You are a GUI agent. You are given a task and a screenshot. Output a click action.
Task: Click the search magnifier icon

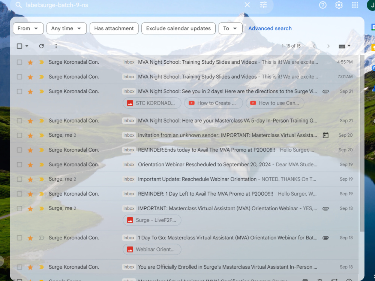[x=19, y=5]
